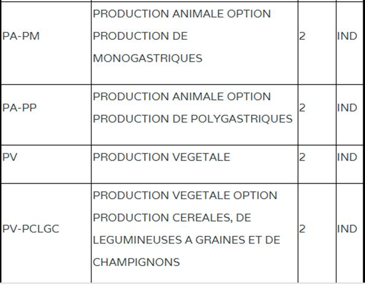Click IND in the PV row

tap(347, 157)
